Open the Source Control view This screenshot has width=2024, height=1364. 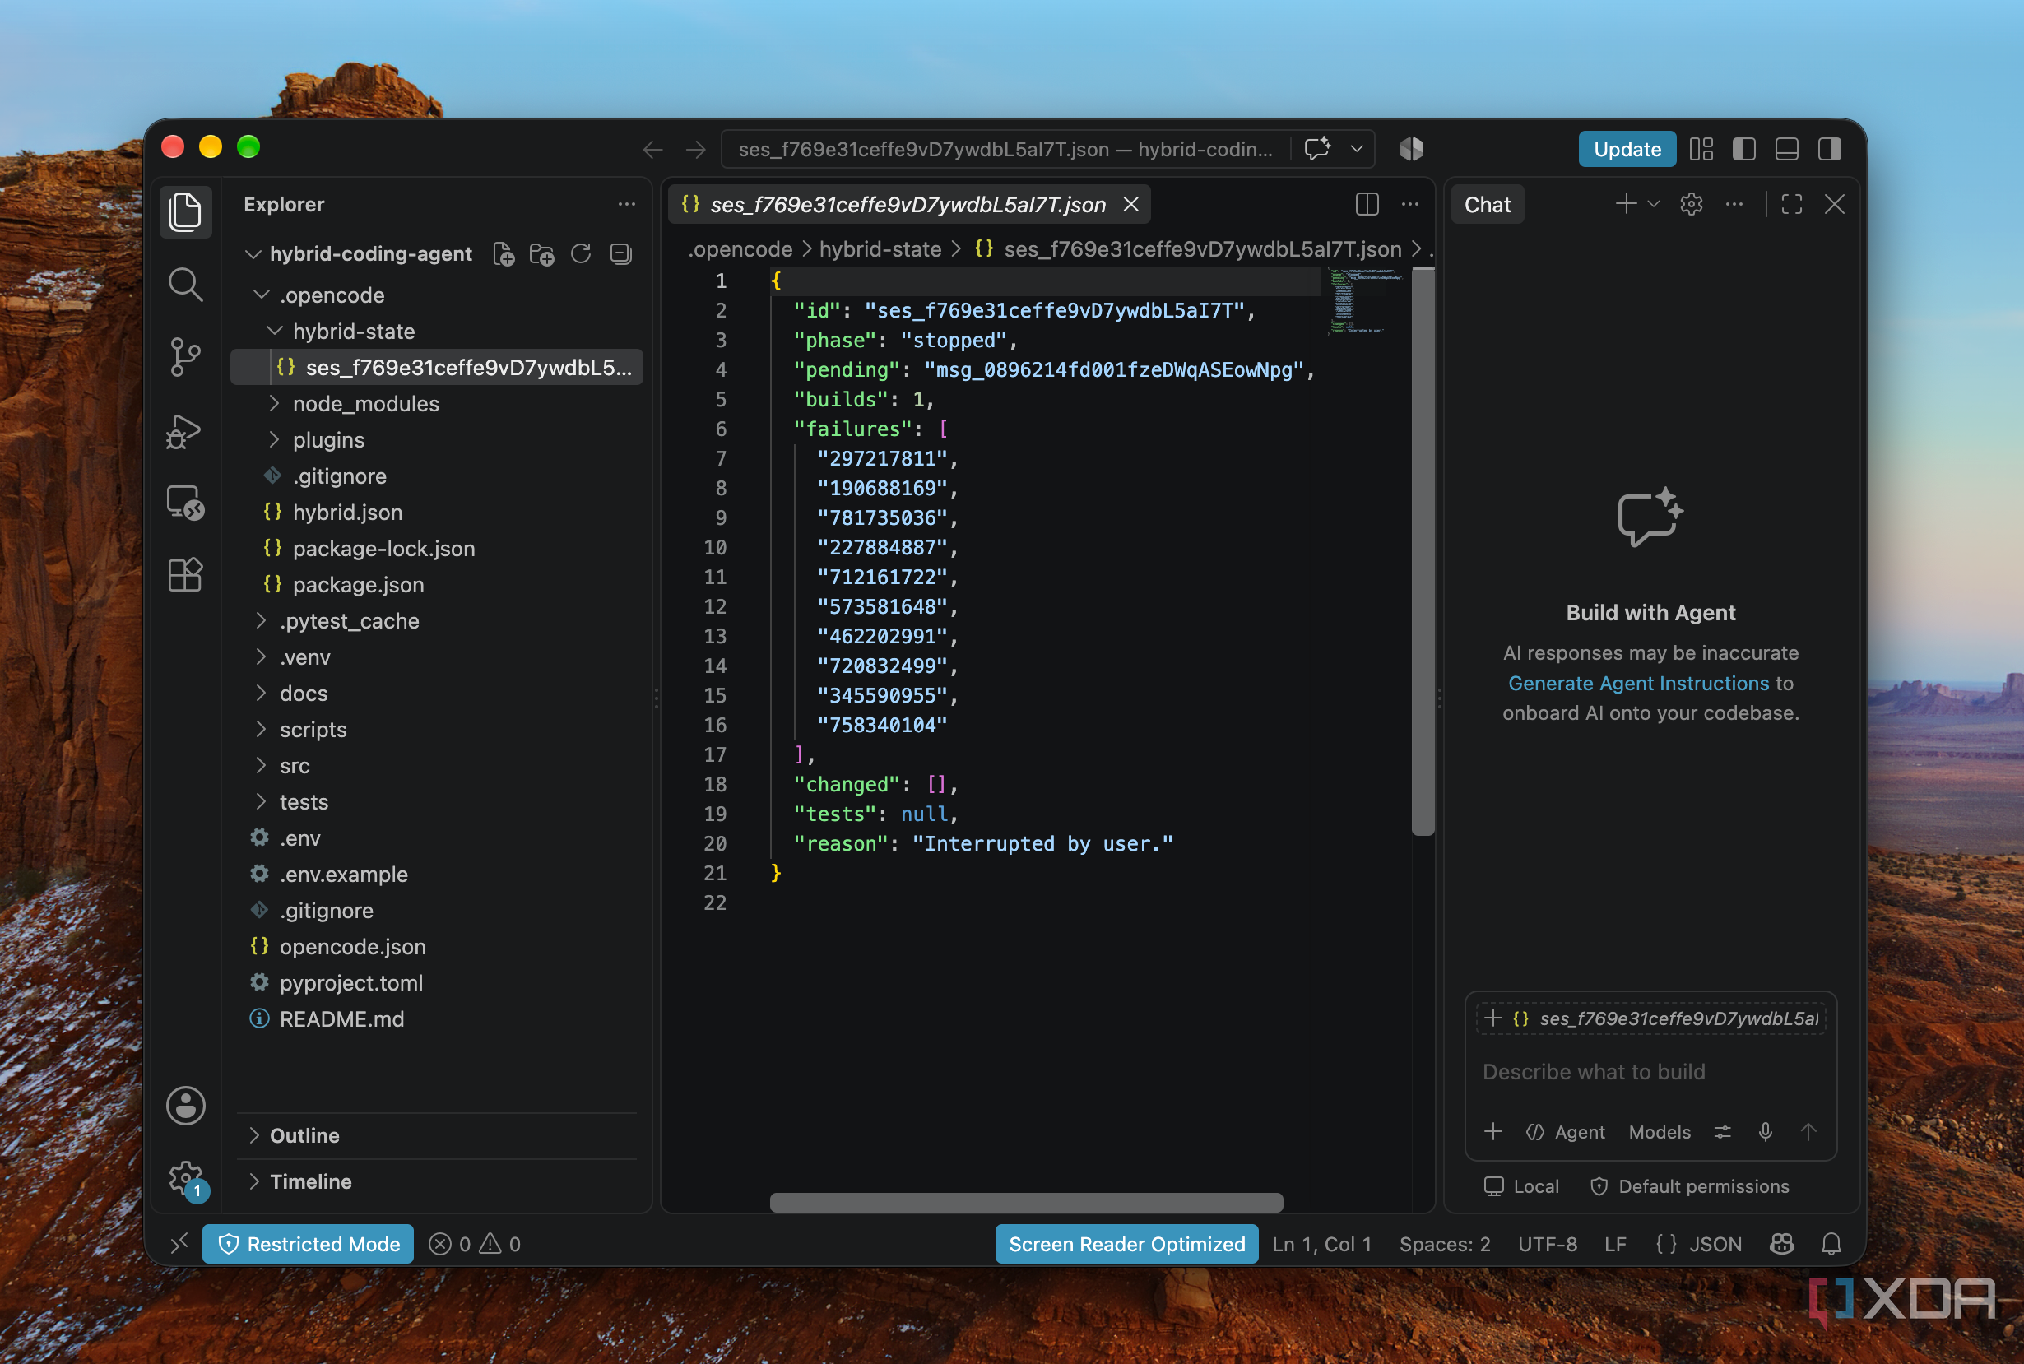[x=185, y=357]
